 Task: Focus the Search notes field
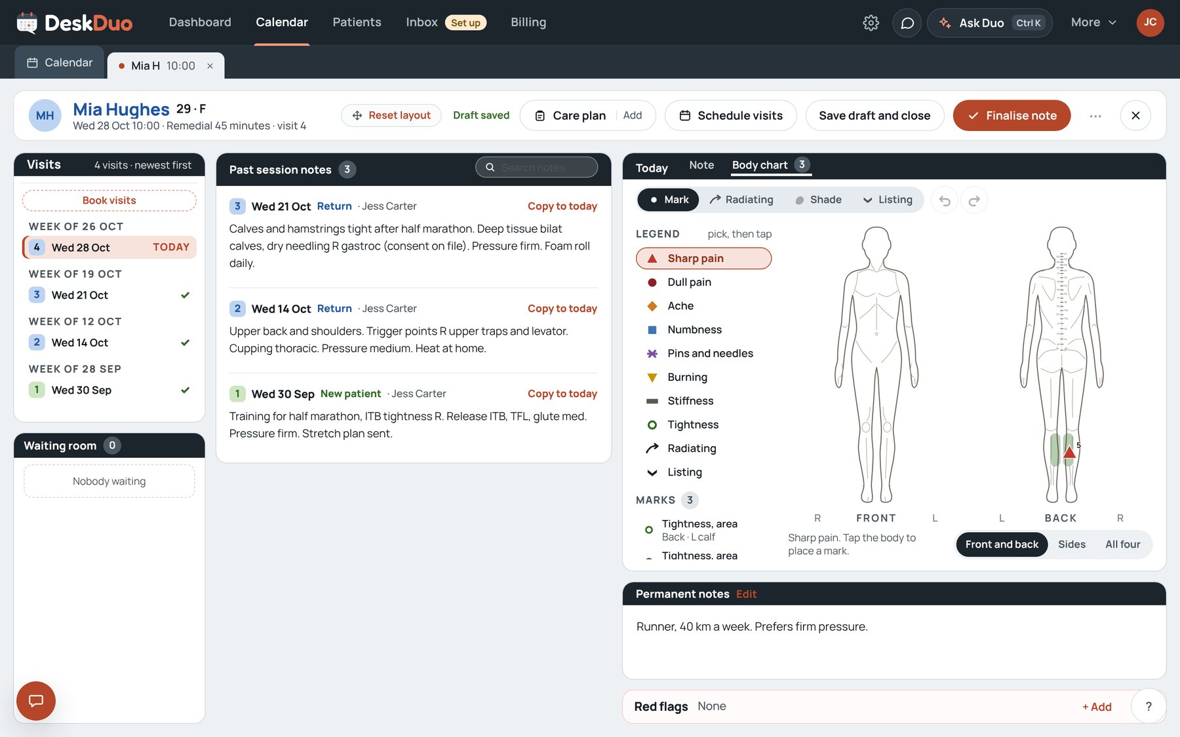coord(537,167)
